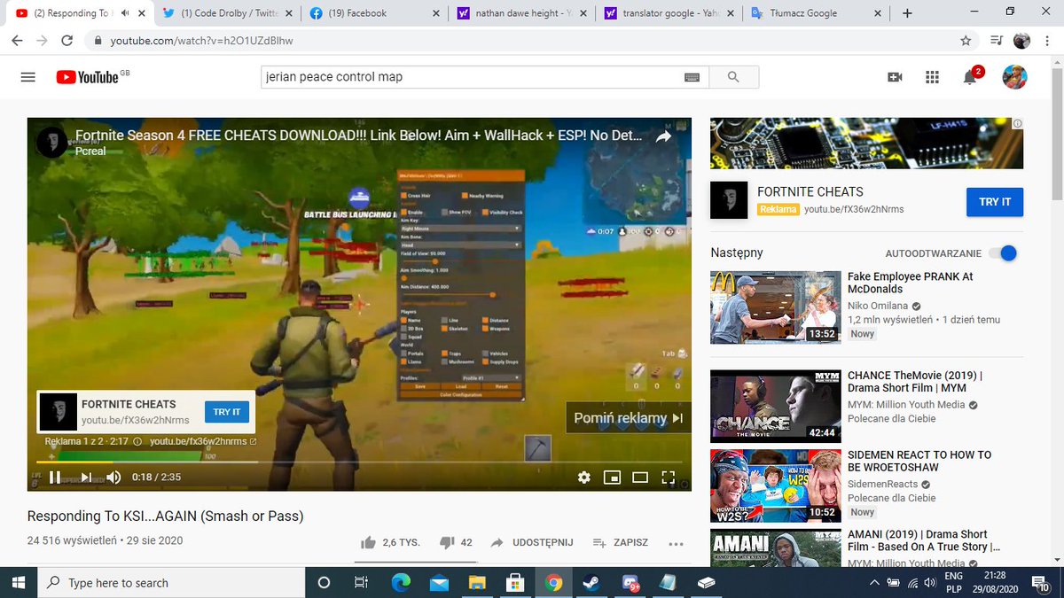Enter full screen mode

pyautogui.click(x=669, y=478)
